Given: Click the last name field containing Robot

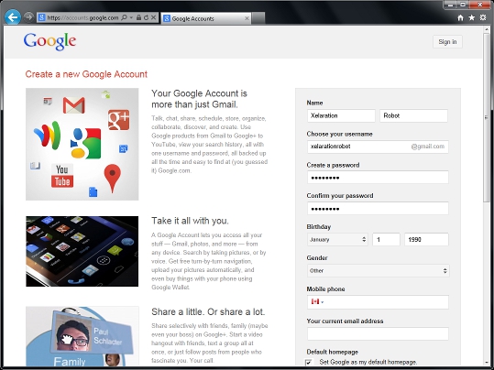Looking at the screenshot, I should pyautogui.click(x=413, y=115).
